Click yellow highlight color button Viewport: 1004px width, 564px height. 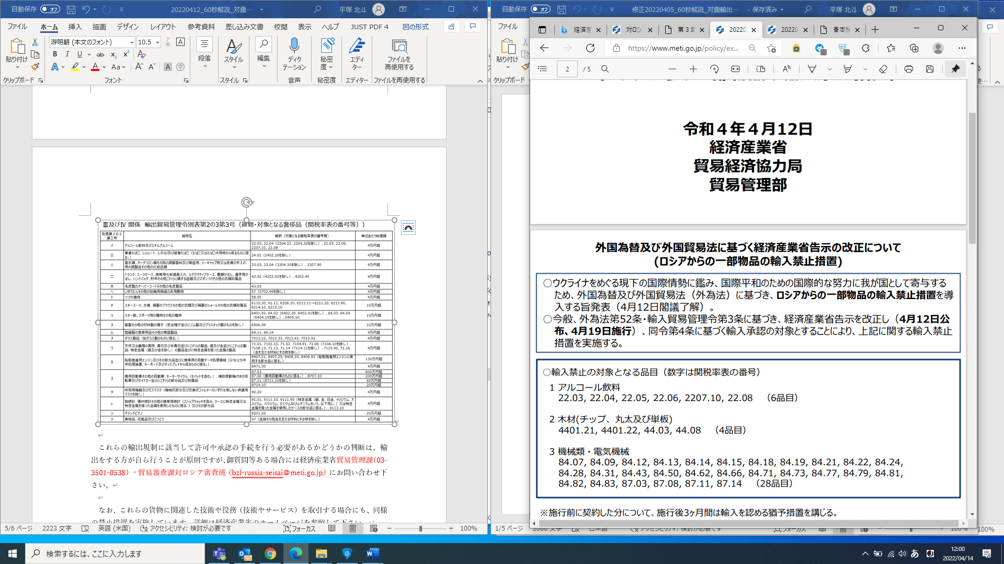75,67
